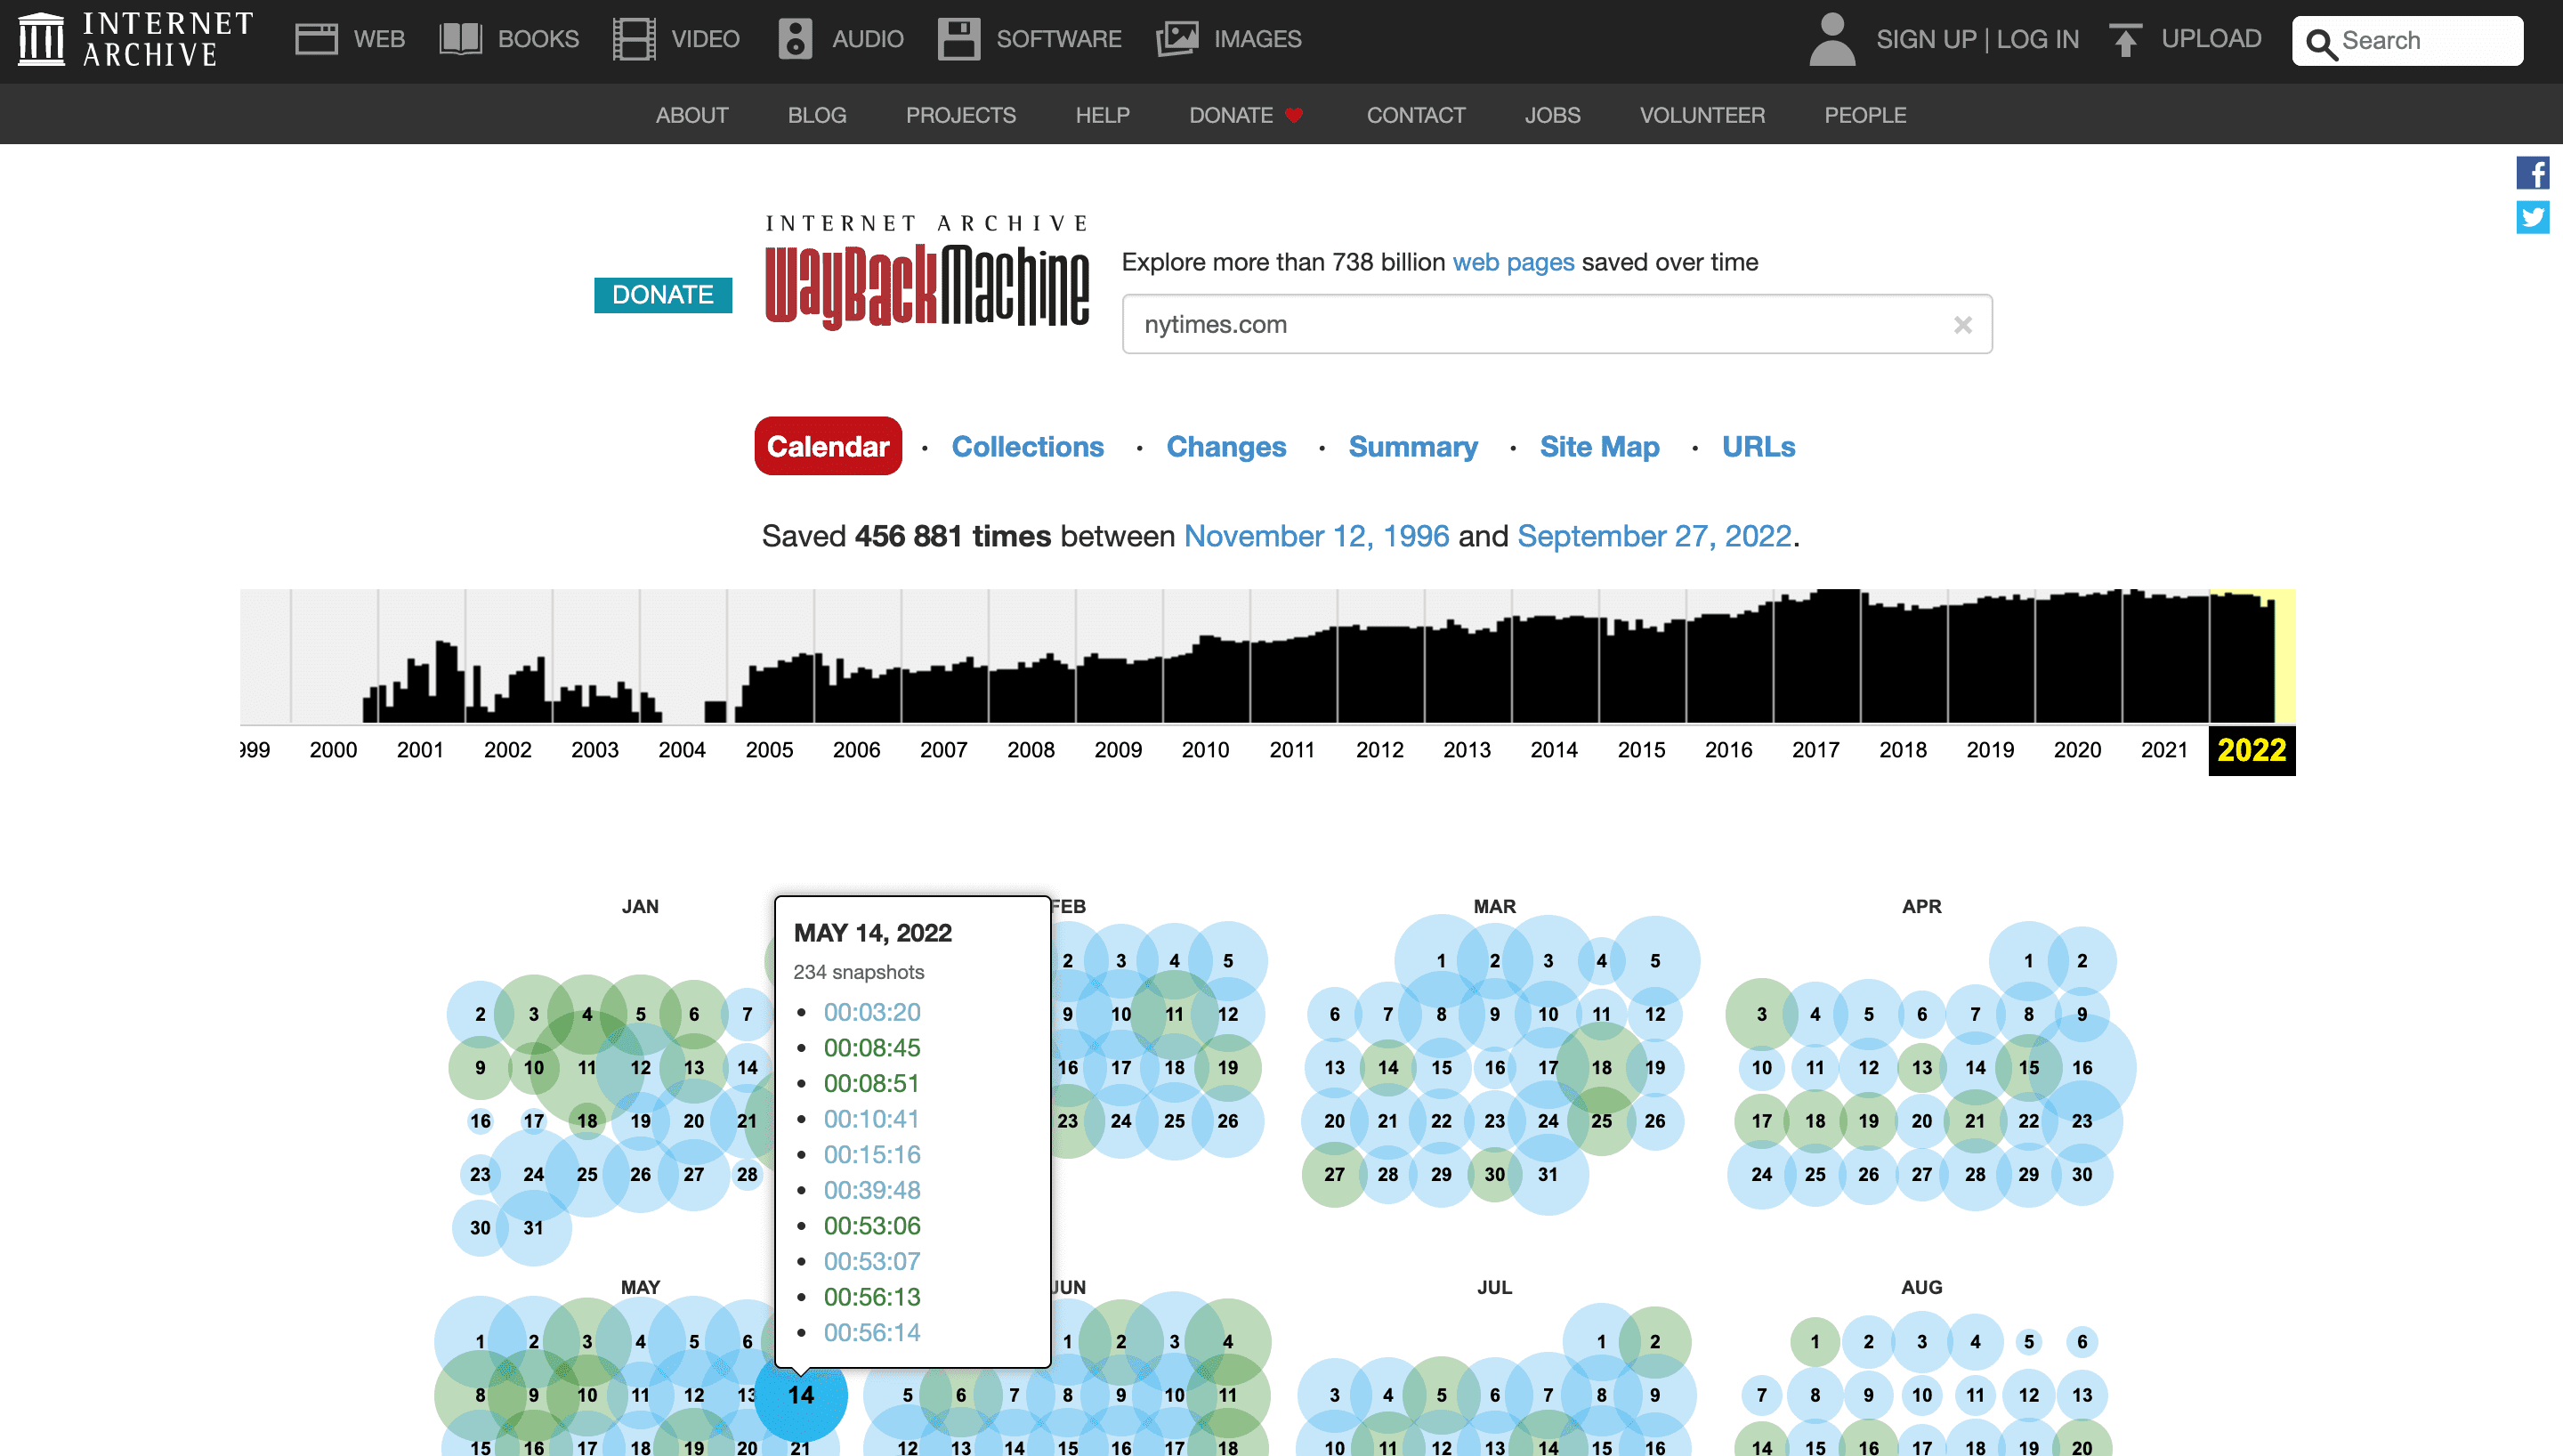
Task: Open the Help menu item
Action: pyautogui.click(x=1102, y=115)
